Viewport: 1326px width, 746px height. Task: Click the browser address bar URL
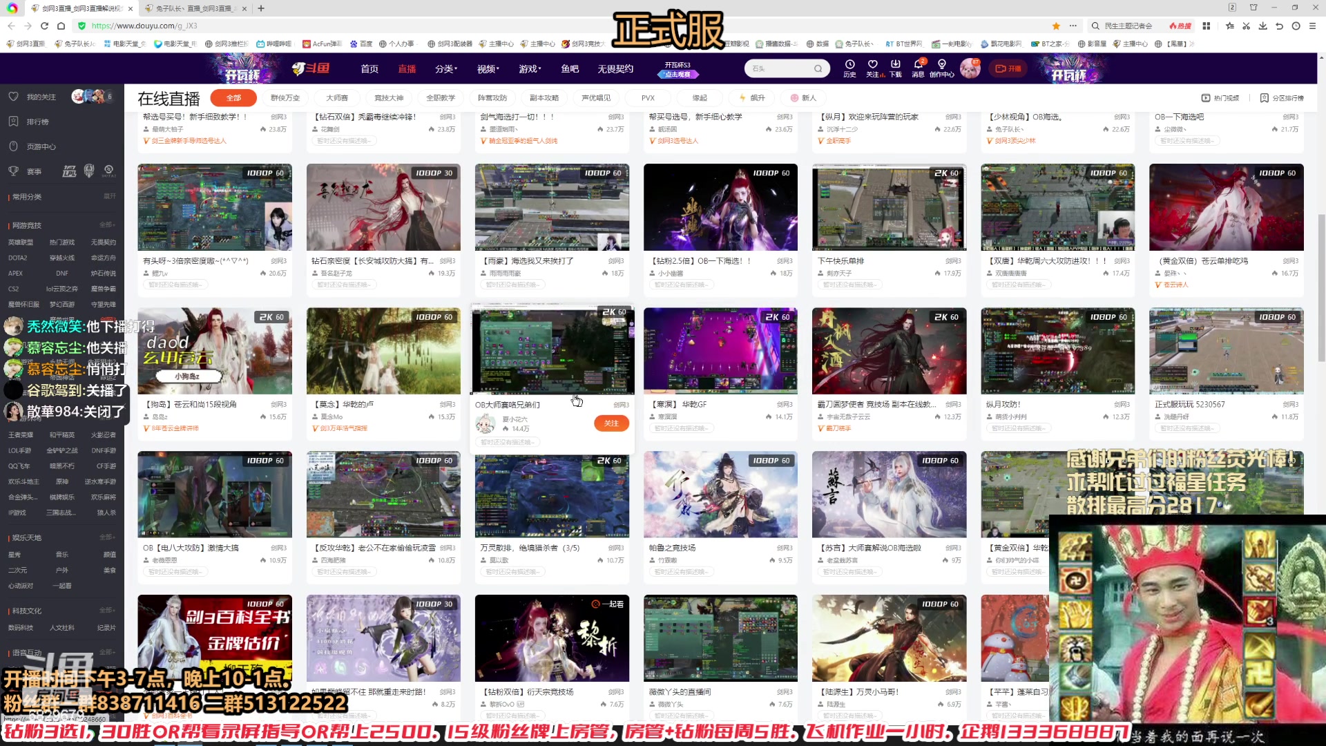144,26
